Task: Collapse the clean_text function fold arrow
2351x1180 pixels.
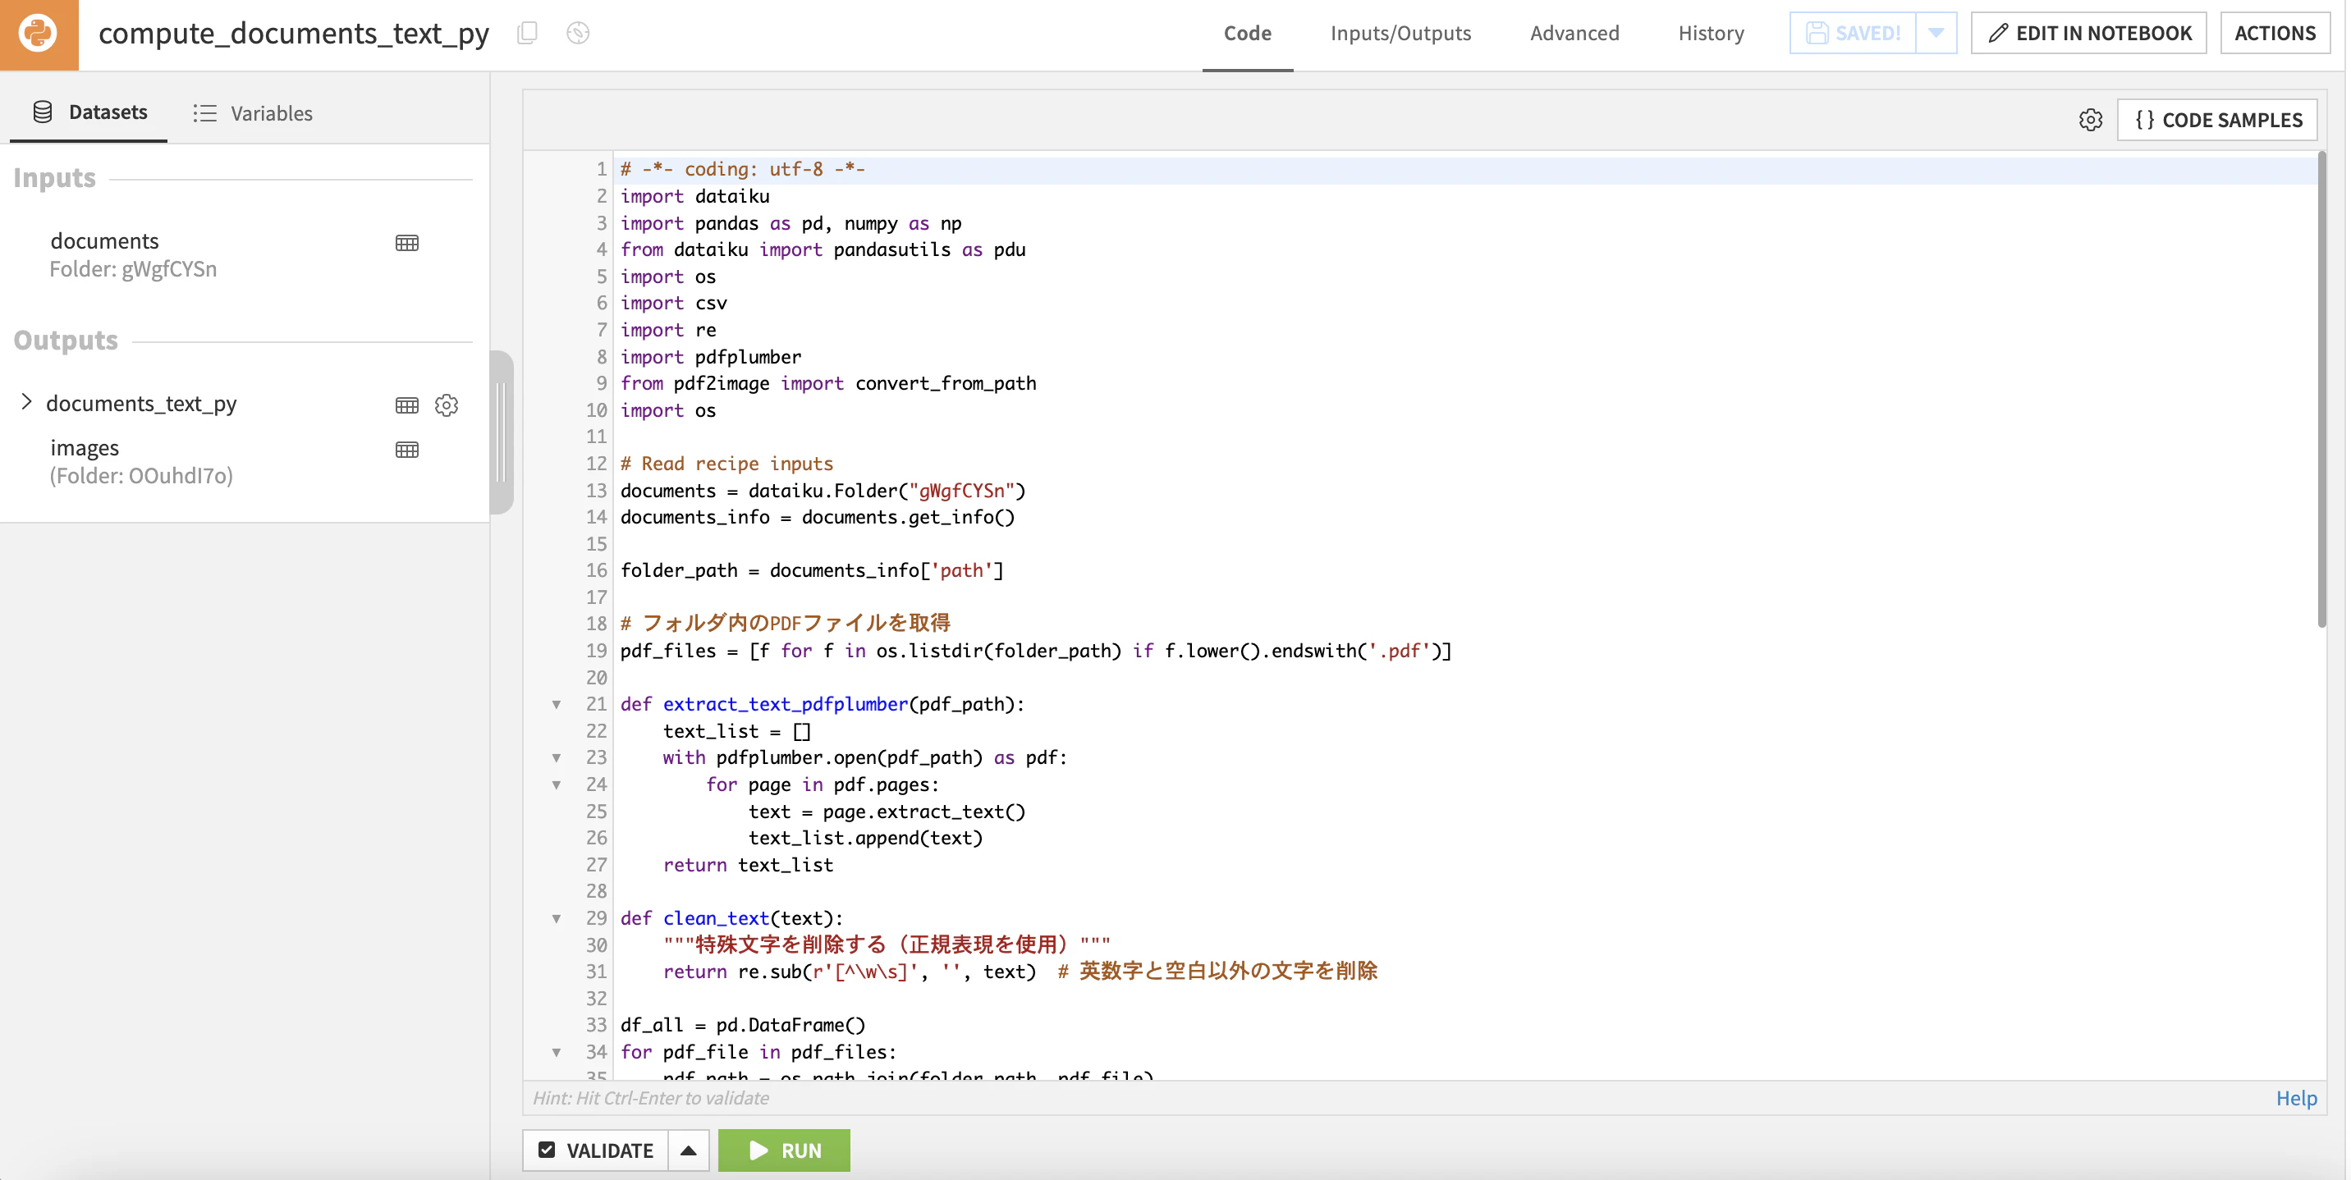Action: [x=557, y=919]
